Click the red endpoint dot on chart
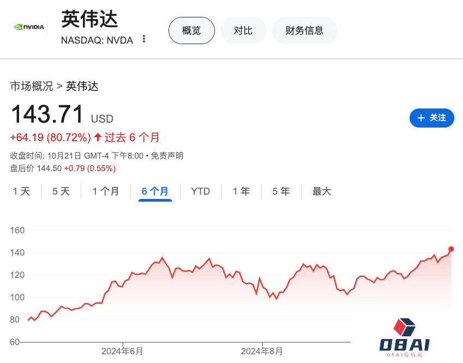463x363 pixels. (x=451, y=249)
